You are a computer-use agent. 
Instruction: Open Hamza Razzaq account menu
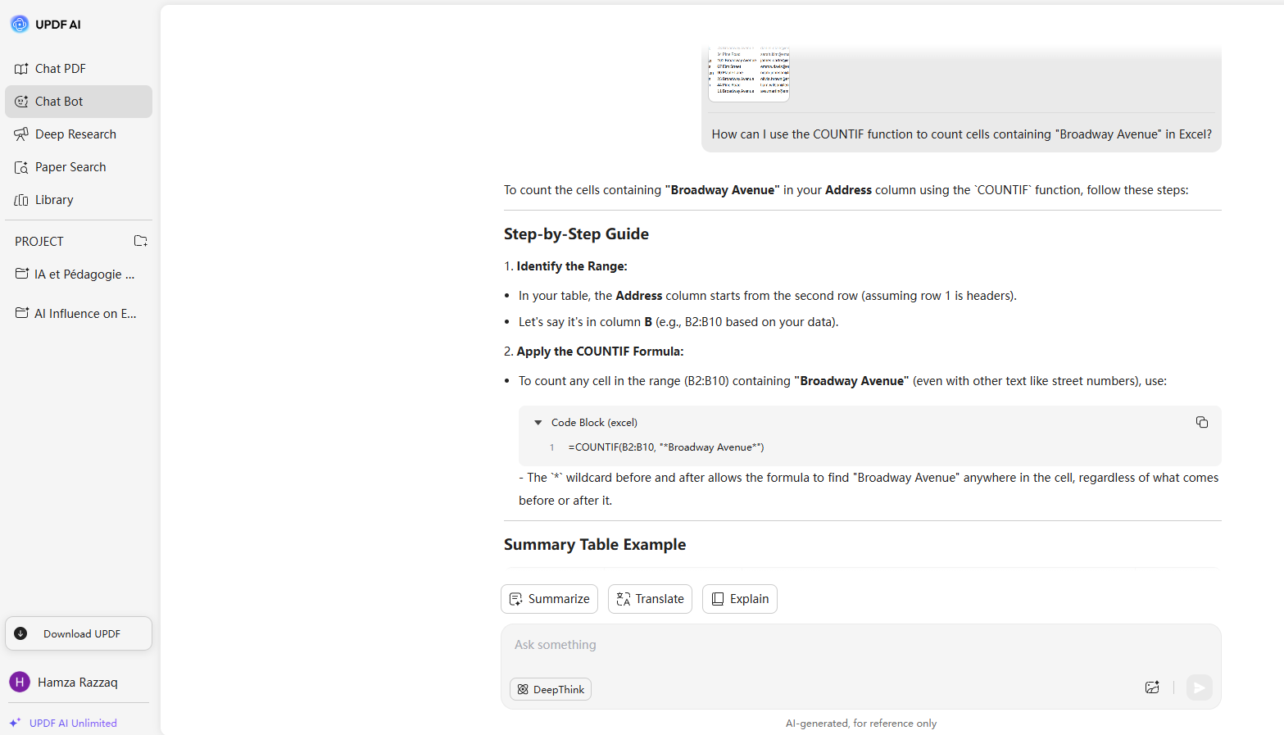(79, 682)
